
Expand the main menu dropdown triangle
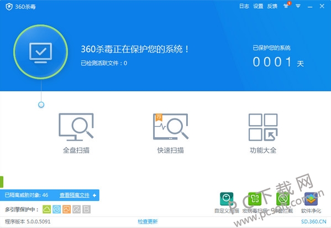pos(298,6)
